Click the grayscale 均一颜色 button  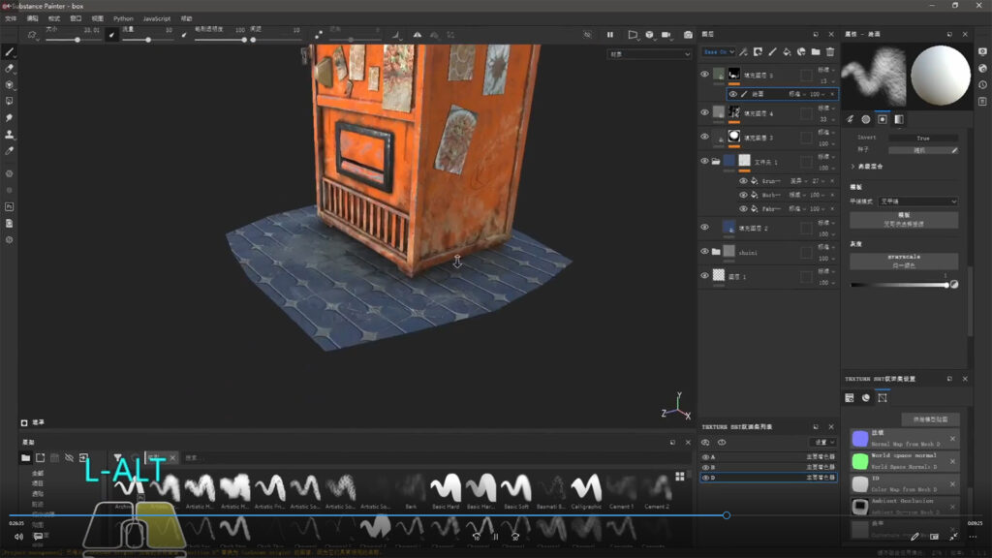pyautogui.click(x=903, y=262)
